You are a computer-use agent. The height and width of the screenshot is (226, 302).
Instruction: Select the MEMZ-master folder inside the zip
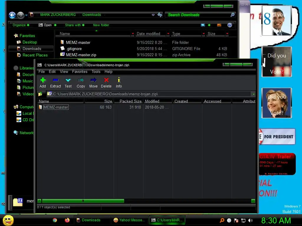click(x=56, y=107)
